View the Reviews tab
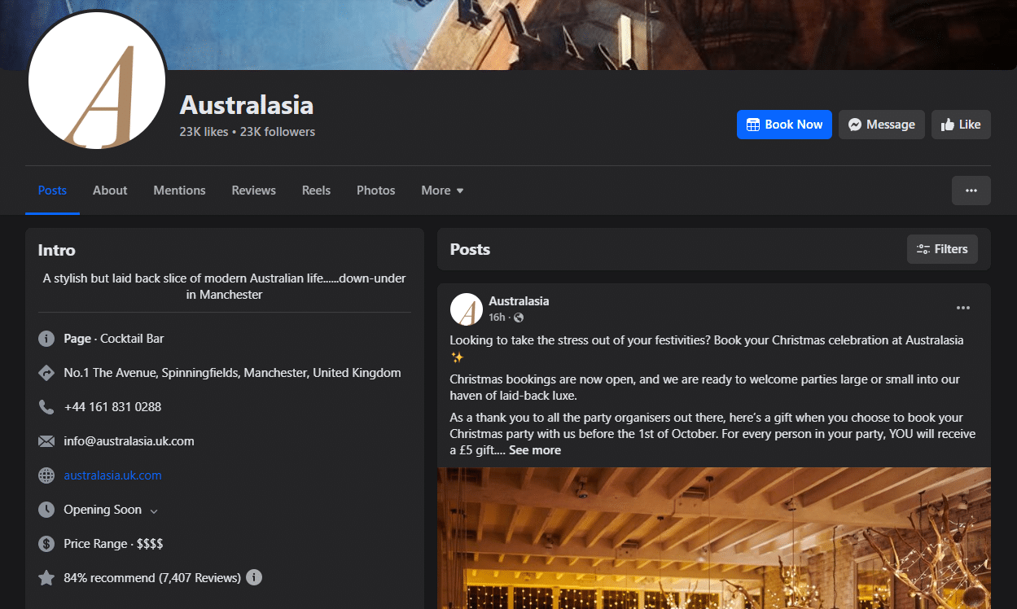This screenshot has height=609, width=1017. point(254,191)
